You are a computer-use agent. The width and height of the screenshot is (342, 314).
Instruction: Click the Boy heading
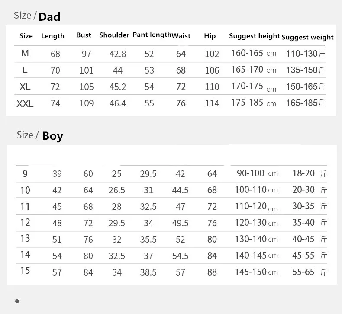click(x=52, y=136)
